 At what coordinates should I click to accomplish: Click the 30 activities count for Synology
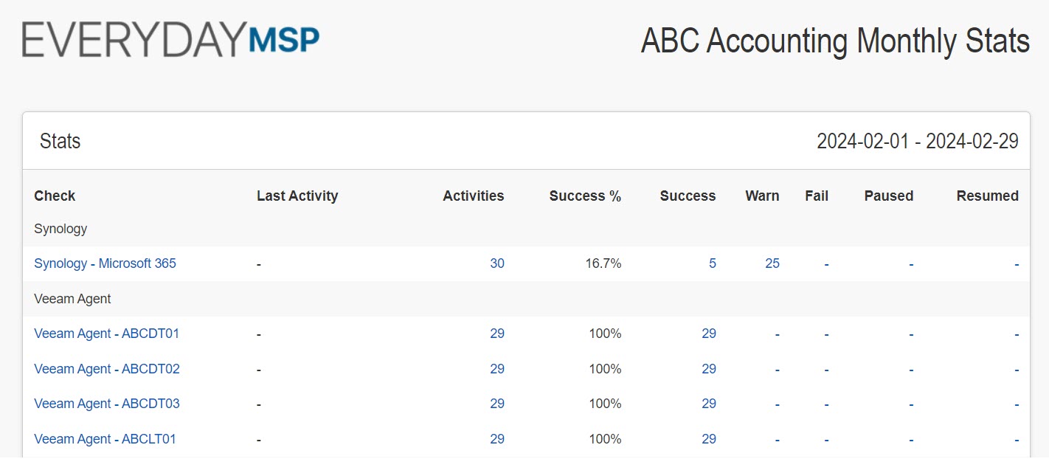click(496, 263)
